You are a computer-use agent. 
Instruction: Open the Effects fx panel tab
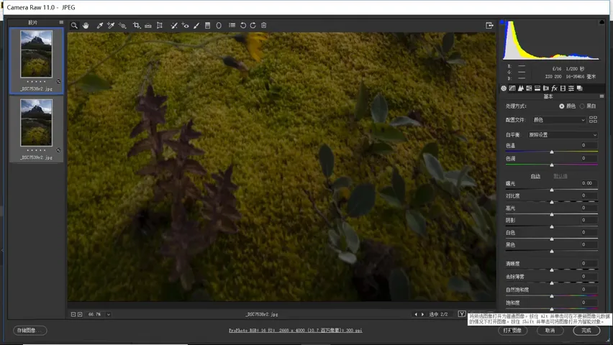(554, 88)
